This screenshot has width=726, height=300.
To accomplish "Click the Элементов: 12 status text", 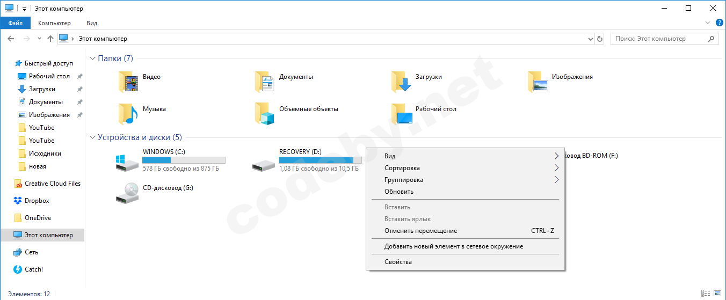I will coord(29,294).
